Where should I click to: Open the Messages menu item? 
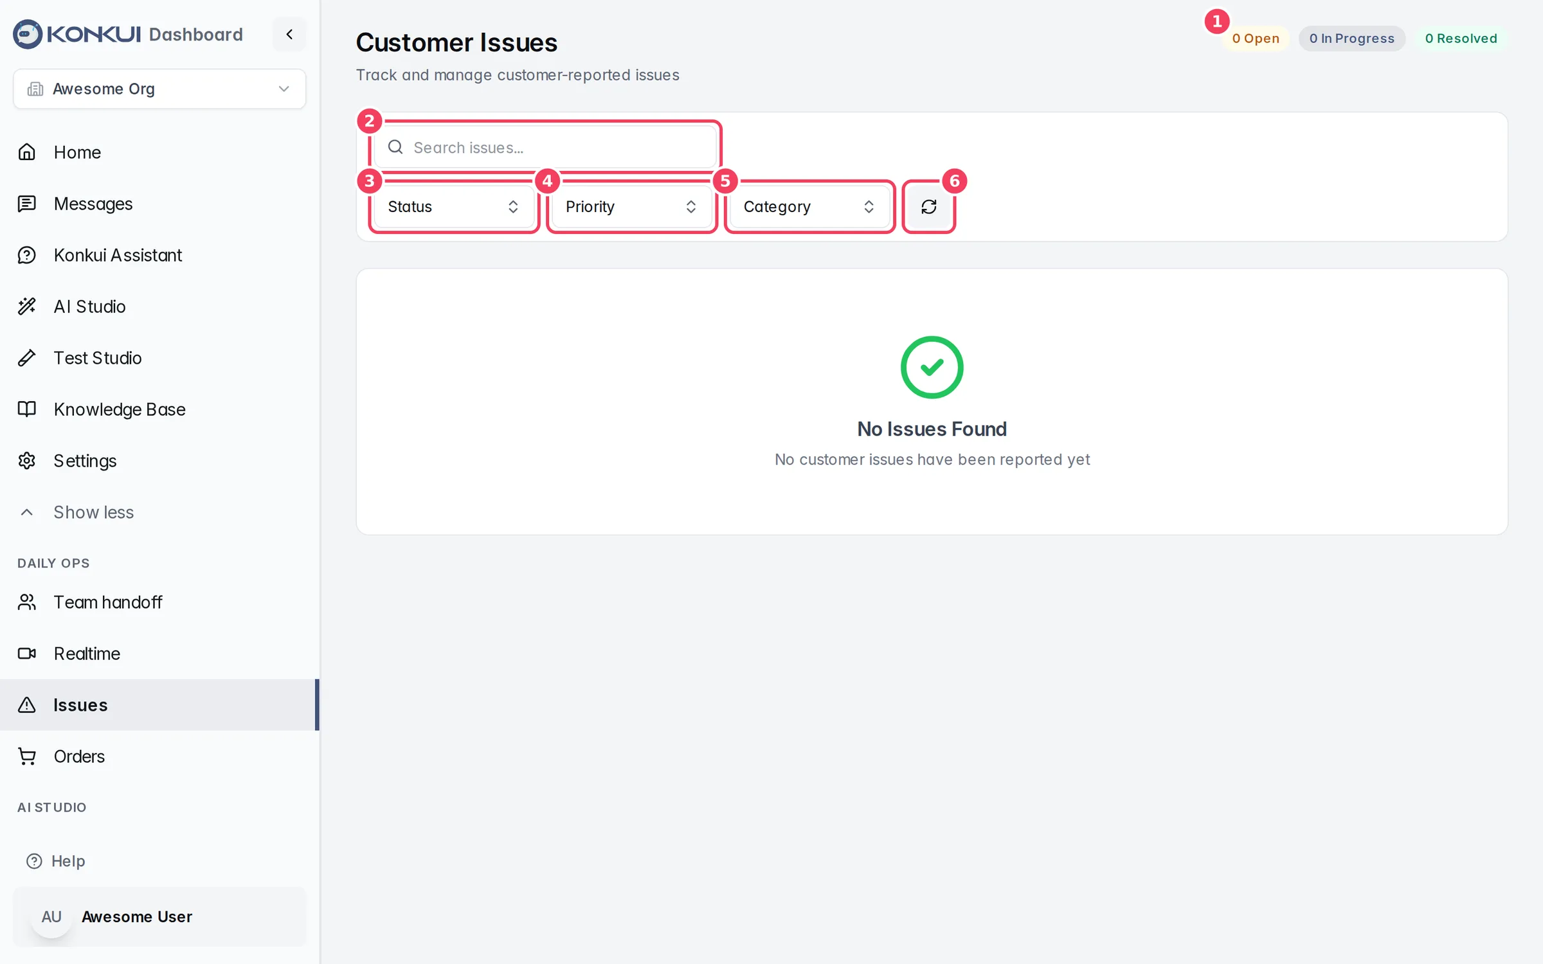(159, 204)
